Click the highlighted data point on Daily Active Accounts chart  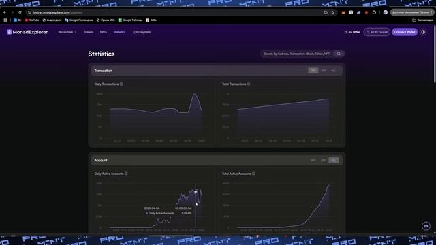pos(196,192)
